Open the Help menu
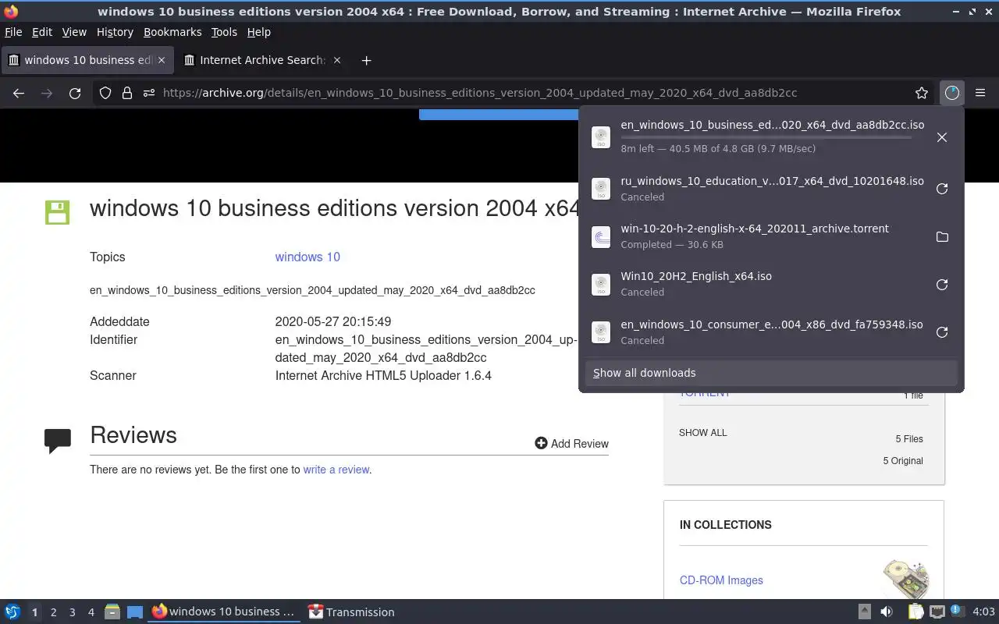The image size is (999, 624). pyautogui.click(x=258, y=32)
